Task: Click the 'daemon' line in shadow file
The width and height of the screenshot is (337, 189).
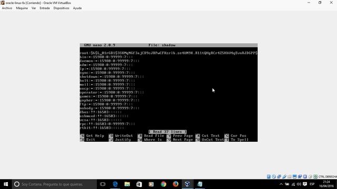Action: [110, 61]
